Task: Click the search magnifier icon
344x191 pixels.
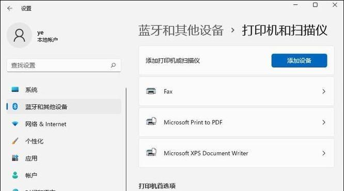Action: [113, 65]
